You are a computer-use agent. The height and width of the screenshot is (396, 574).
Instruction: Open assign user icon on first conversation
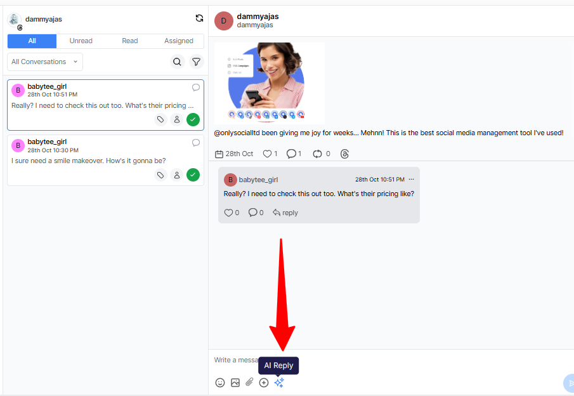pos(177,119)
